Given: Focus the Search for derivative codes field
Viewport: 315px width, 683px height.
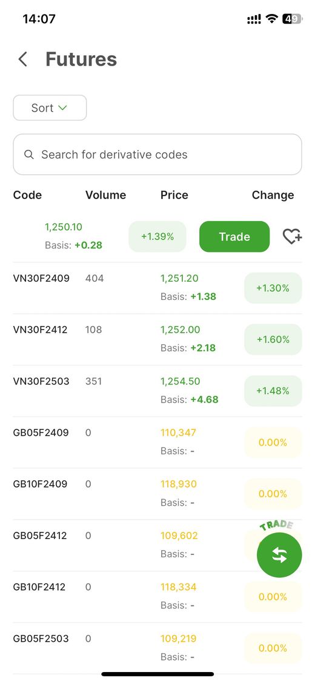Looking at the screenshot, I should 157,154.
